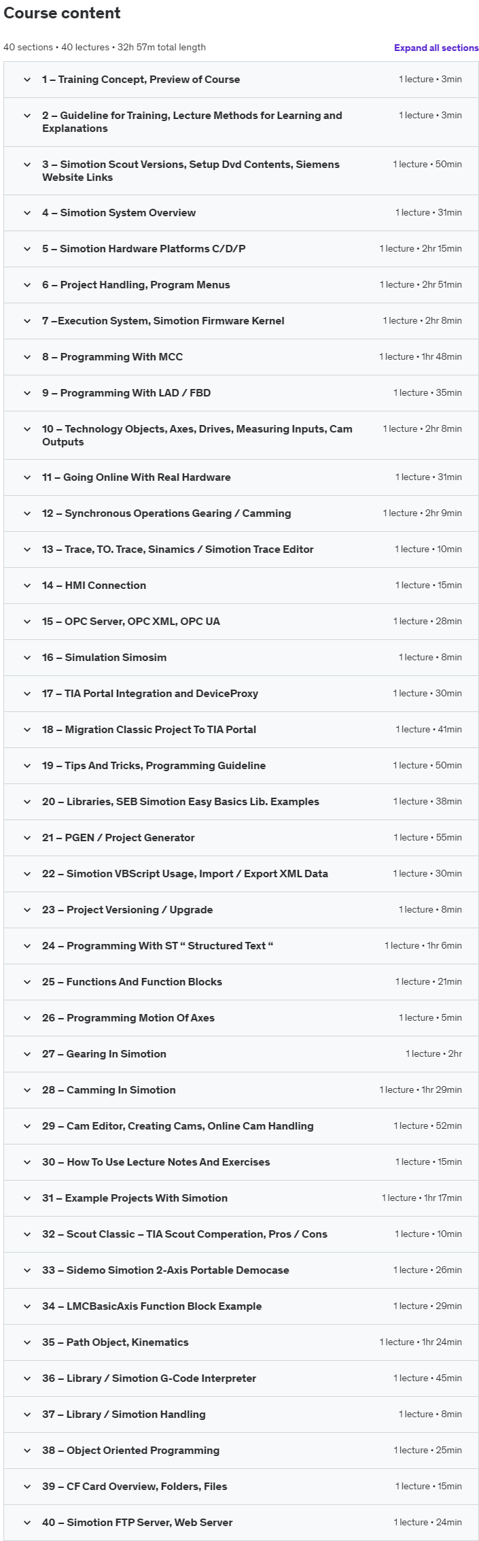The height and width of the screenshot is (1541, 479).
Task: Expand chevron for Object Oriented Programming
Action: pos(27,1451)
